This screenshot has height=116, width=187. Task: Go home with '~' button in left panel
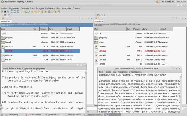(89, 18)
